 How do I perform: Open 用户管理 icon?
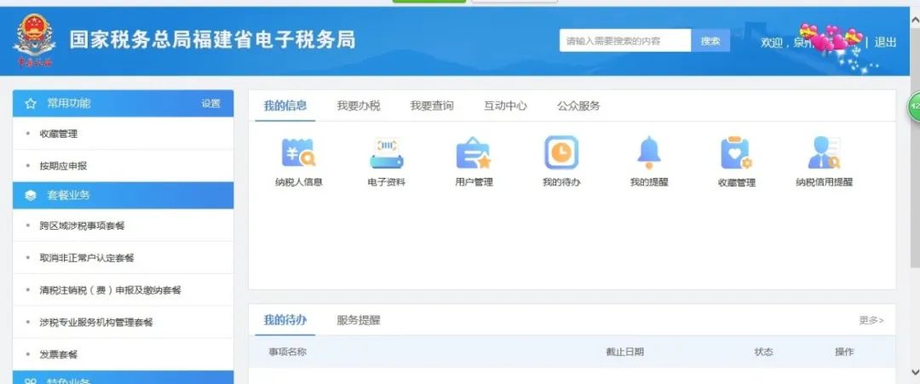[474, 153]
